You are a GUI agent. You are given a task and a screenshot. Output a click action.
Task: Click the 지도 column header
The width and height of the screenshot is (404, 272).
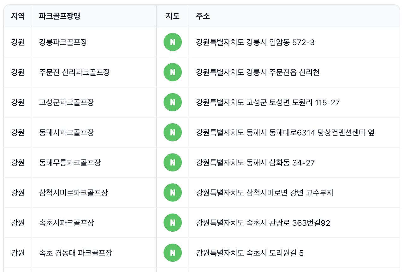pyautogui.click(x=172, y=16)
